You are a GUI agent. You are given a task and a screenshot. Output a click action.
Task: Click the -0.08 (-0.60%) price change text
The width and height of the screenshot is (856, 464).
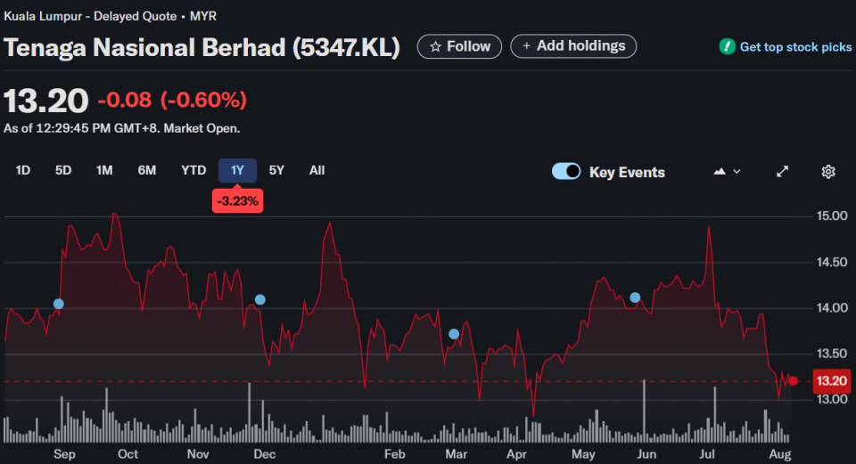pyautogui.click(x=172, y=100)
